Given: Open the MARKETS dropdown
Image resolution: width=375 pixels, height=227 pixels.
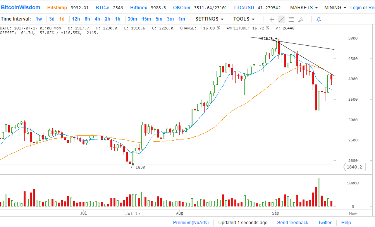Looking at the screenshot, I should (x=304, y=8).
